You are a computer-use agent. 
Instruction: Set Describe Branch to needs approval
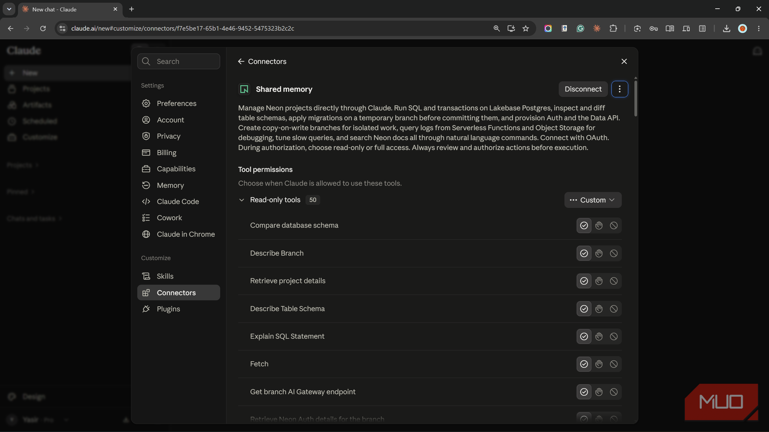point(599,253)
